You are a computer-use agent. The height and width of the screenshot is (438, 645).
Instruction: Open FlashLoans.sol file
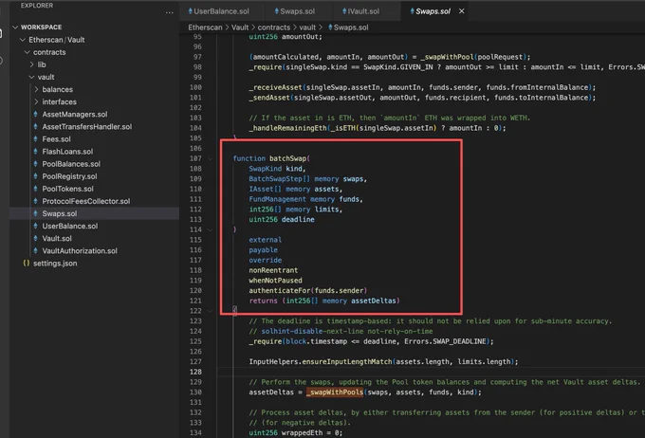pyautogui.click(x=67, y=152)
